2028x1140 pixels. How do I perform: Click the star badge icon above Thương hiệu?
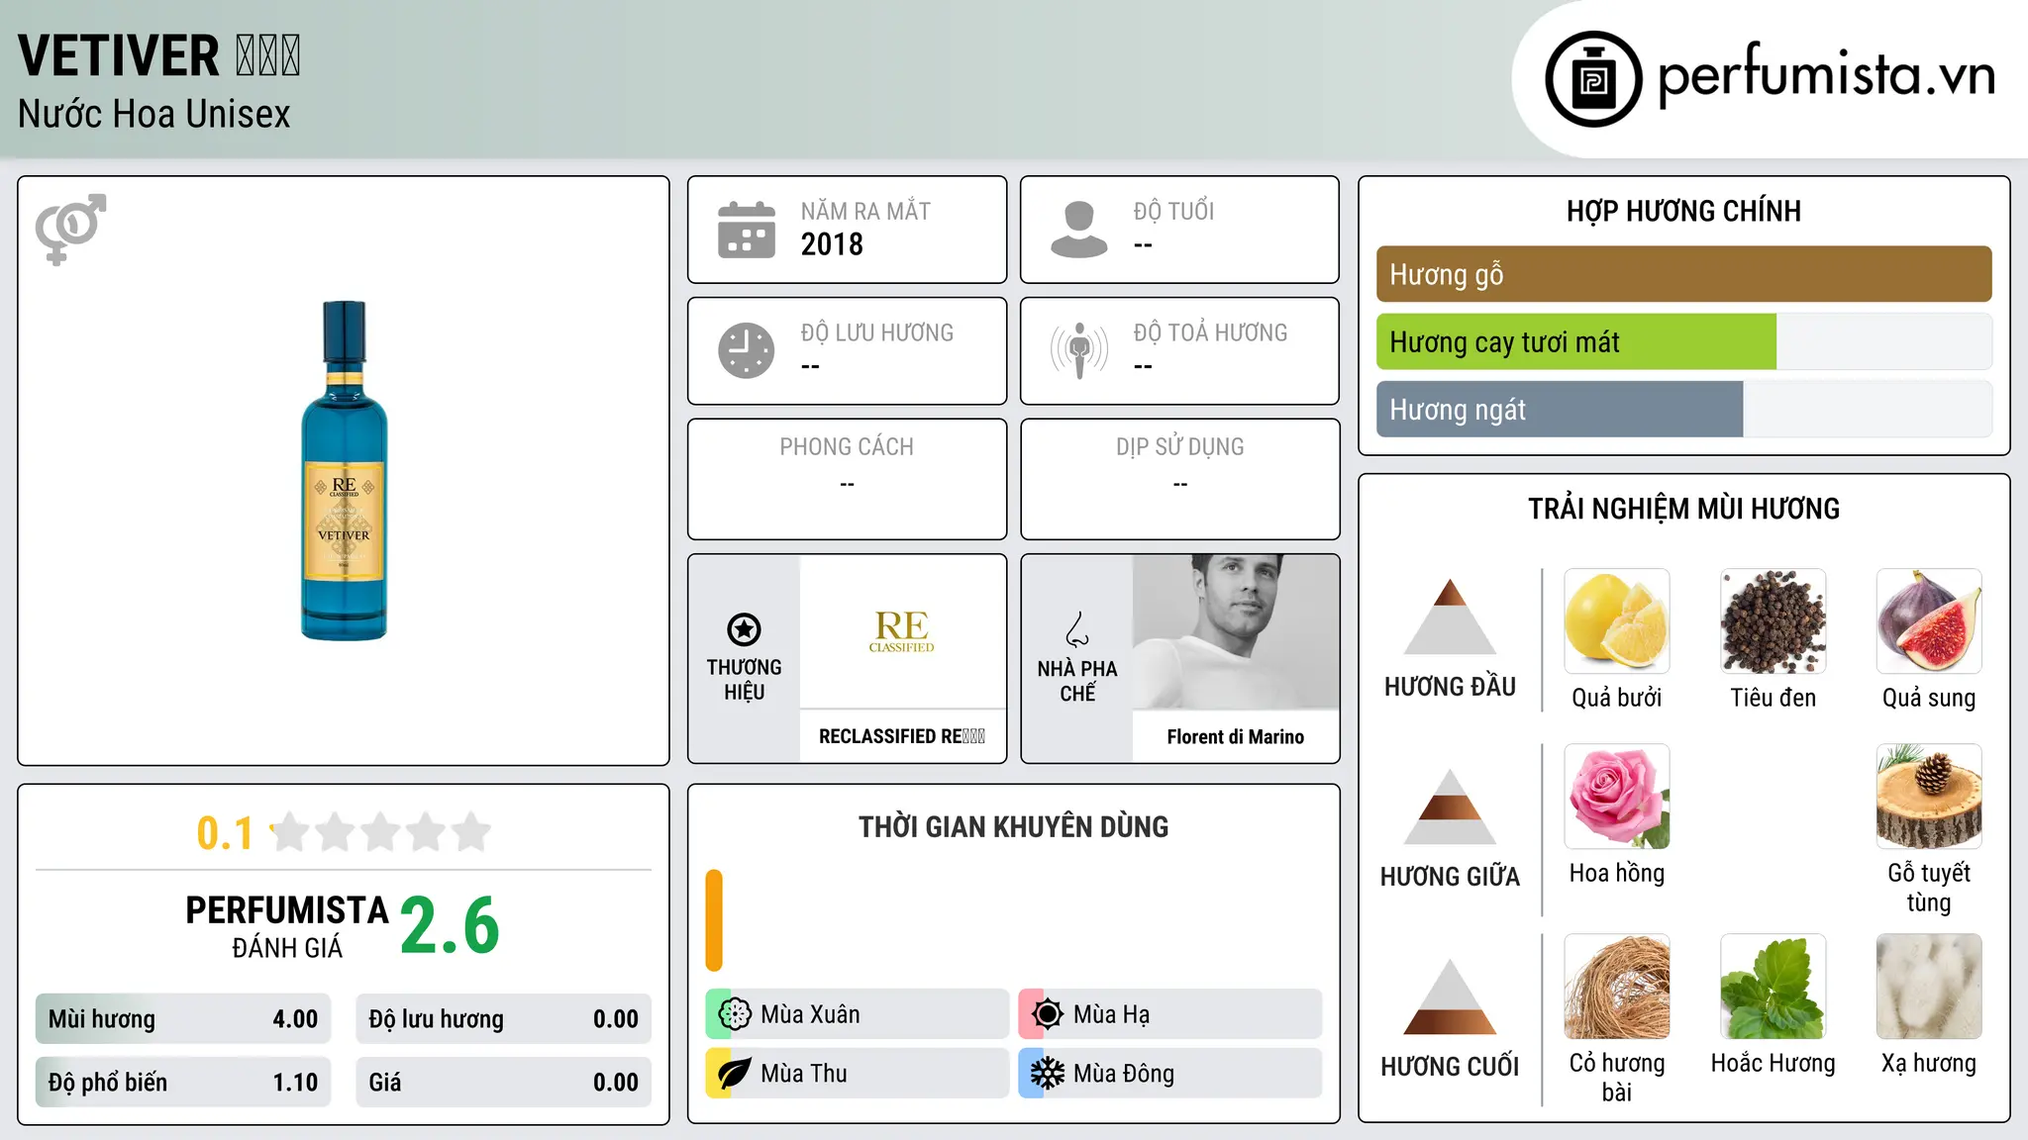pos(744,629)
